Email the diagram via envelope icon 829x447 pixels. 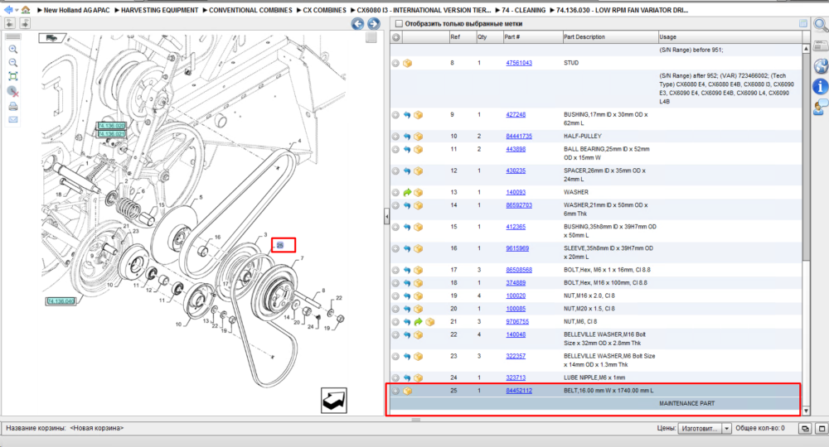[13, 120]
